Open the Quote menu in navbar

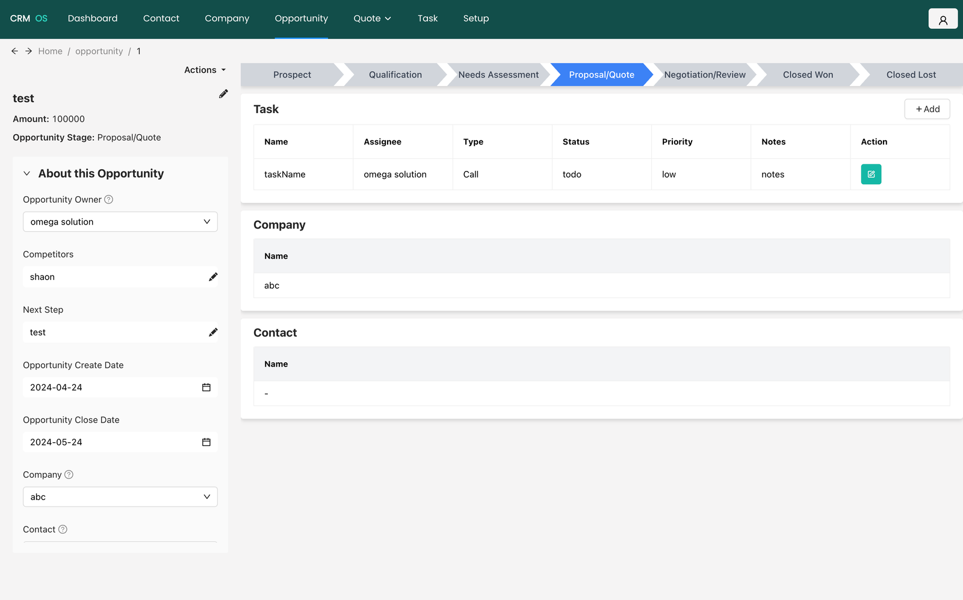[372, 19]
